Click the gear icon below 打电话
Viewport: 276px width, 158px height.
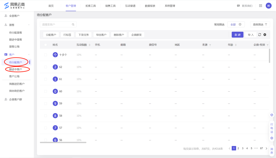pyautogui.click(x=272, y=138)
